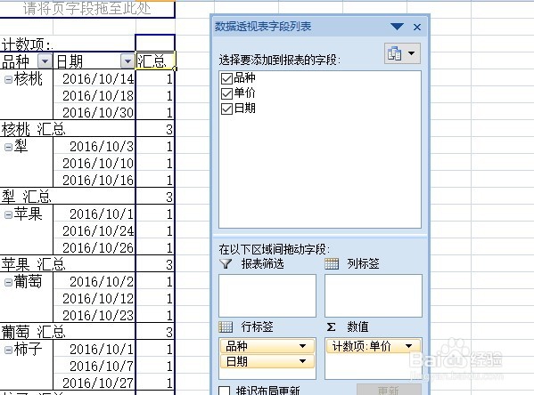Collapse the 柿子 group
The image size is (534, 395).
click(9, 350)
